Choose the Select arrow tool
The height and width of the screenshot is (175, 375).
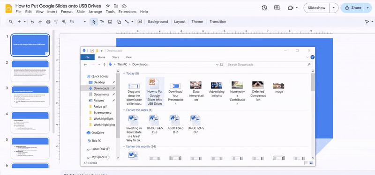point(94,22)
